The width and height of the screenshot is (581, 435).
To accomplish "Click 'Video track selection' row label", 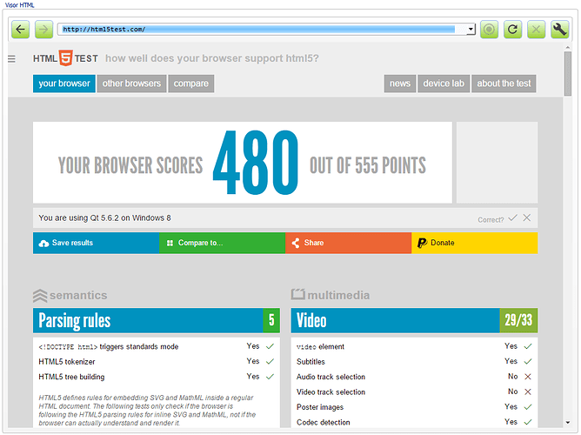I will [x=331, y=392].
